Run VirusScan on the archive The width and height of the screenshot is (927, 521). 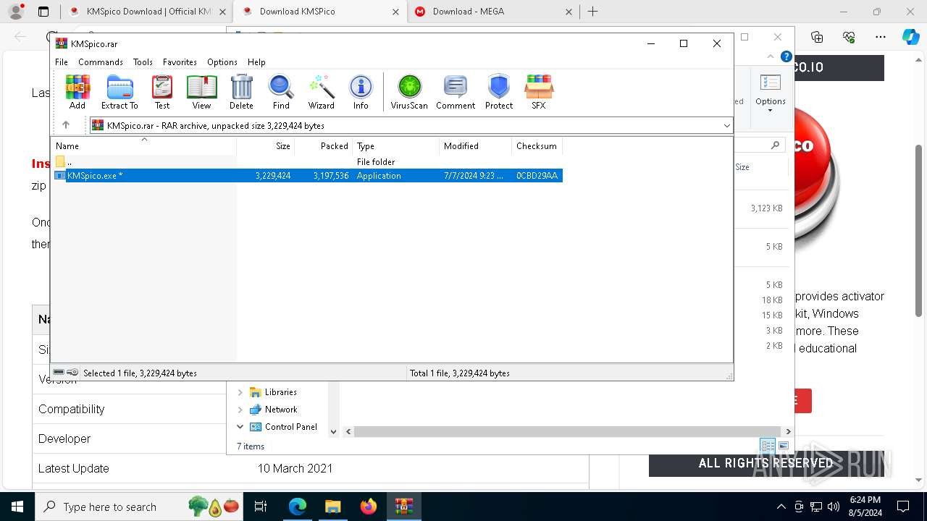coord(409,92)
